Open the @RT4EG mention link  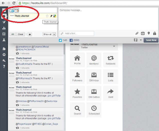[37, 124]
